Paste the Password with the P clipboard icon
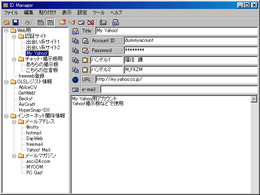Image resolution: width=260 pixels, height=195 pixels. coord(85,50)
